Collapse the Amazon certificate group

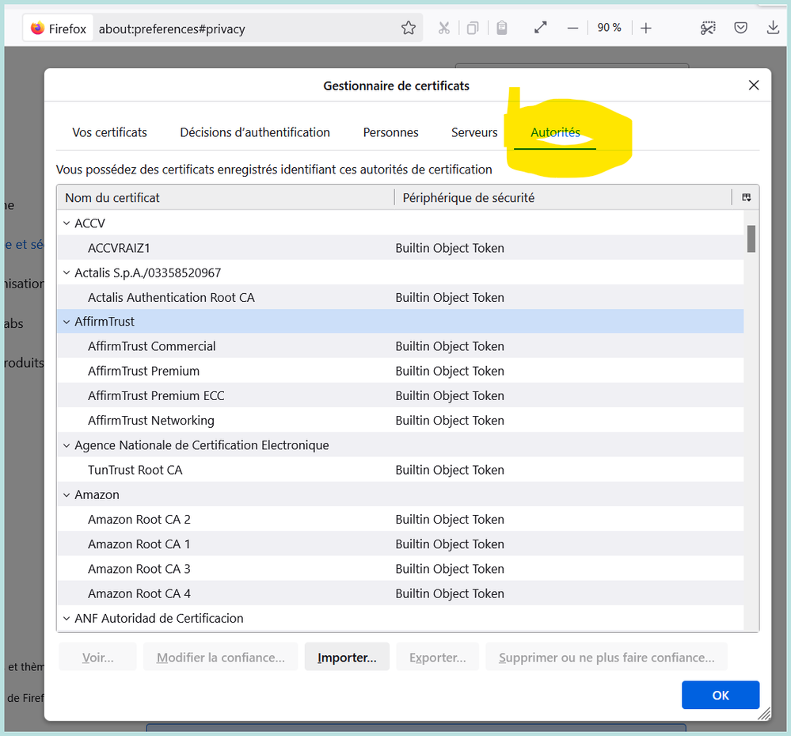pyautogui.click(x=67, y=494)
